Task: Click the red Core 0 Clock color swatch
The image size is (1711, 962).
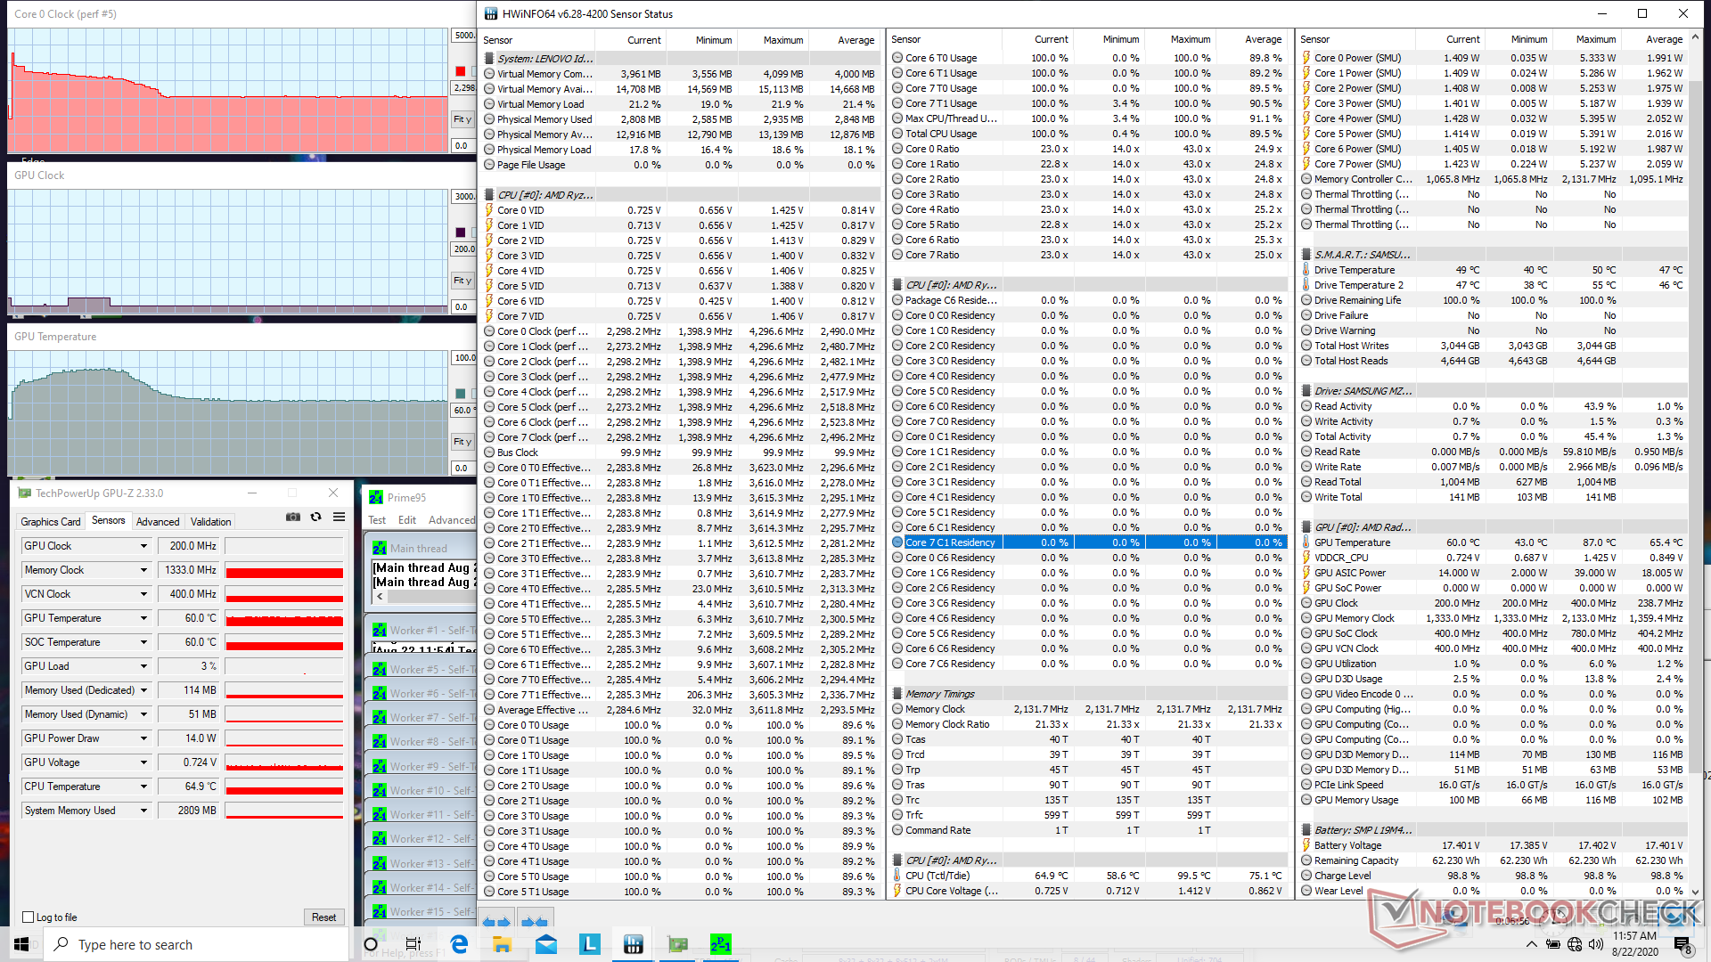Action: pyautogui.click(x=461, y=71)
